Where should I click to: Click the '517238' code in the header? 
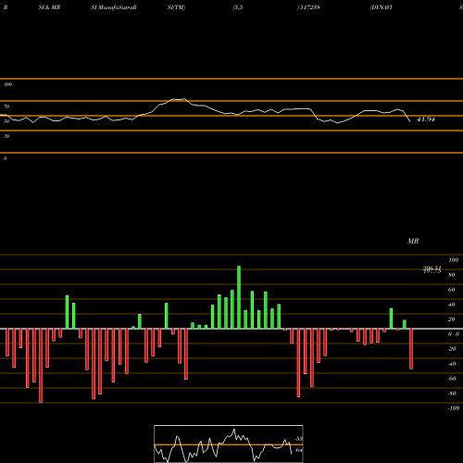[x=309, y=7]
